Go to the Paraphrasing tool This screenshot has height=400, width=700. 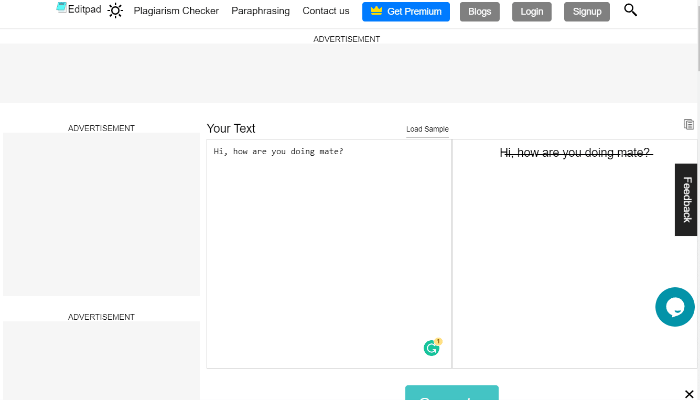(261, 11)
